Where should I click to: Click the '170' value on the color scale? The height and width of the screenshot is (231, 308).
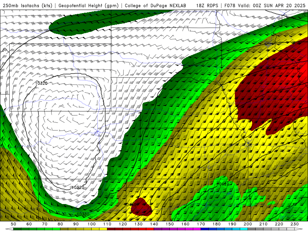click(x=201, y=224)
